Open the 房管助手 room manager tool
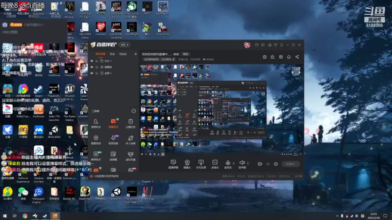The image size is (392, 220). click(96, 123)
